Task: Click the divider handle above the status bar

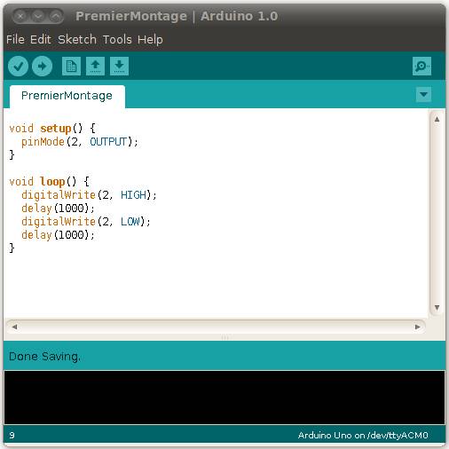Action: pos(224,337)
